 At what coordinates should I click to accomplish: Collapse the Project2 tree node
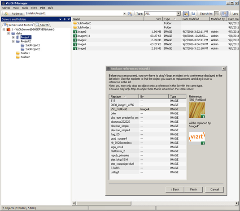pyautogui.click(x=13, y=41)
